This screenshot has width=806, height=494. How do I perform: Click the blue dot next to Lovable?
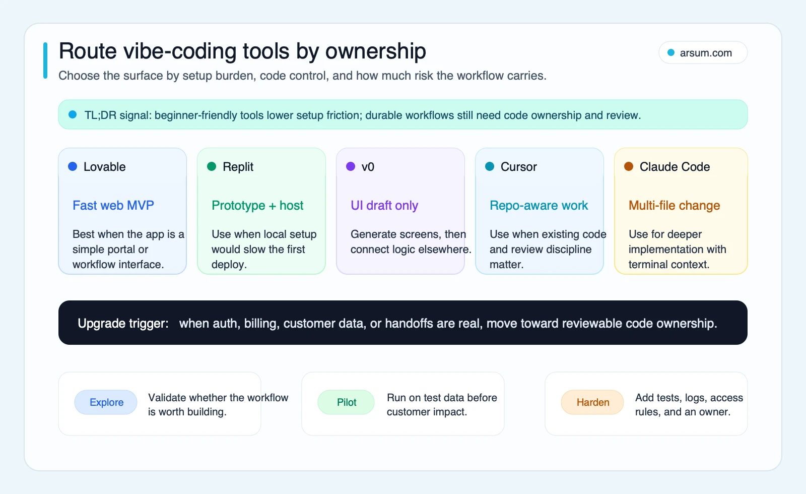pos(73,166)
